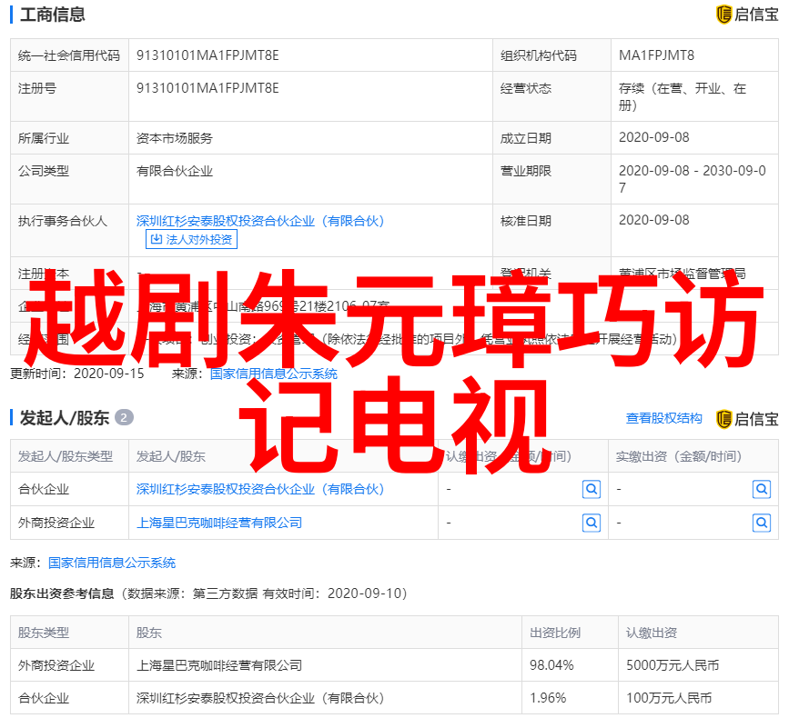Click 核准日期 value 2020-09-08
Screen dimensions: 789x718
(653, 220)
